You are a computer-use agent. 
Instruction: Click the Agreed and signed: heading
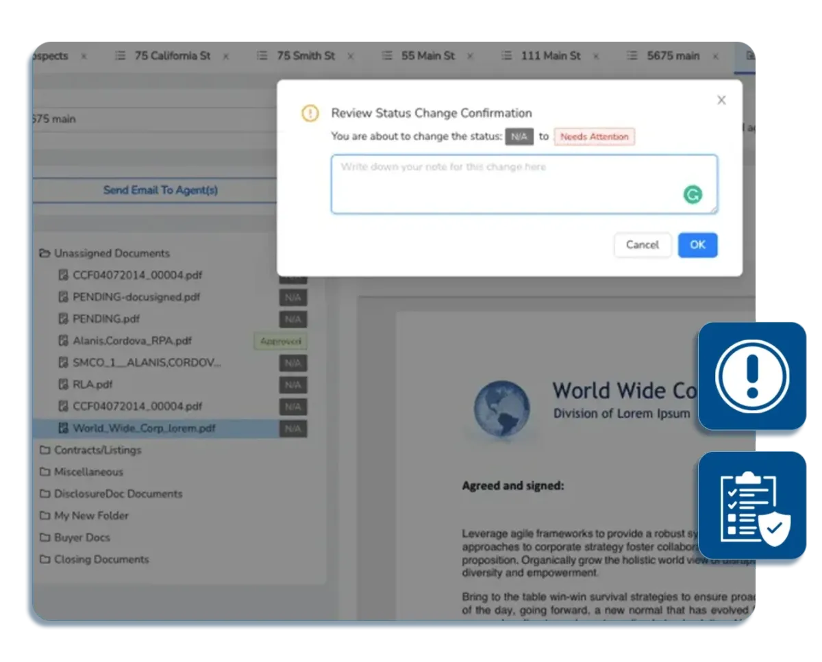tap(513, 486)
